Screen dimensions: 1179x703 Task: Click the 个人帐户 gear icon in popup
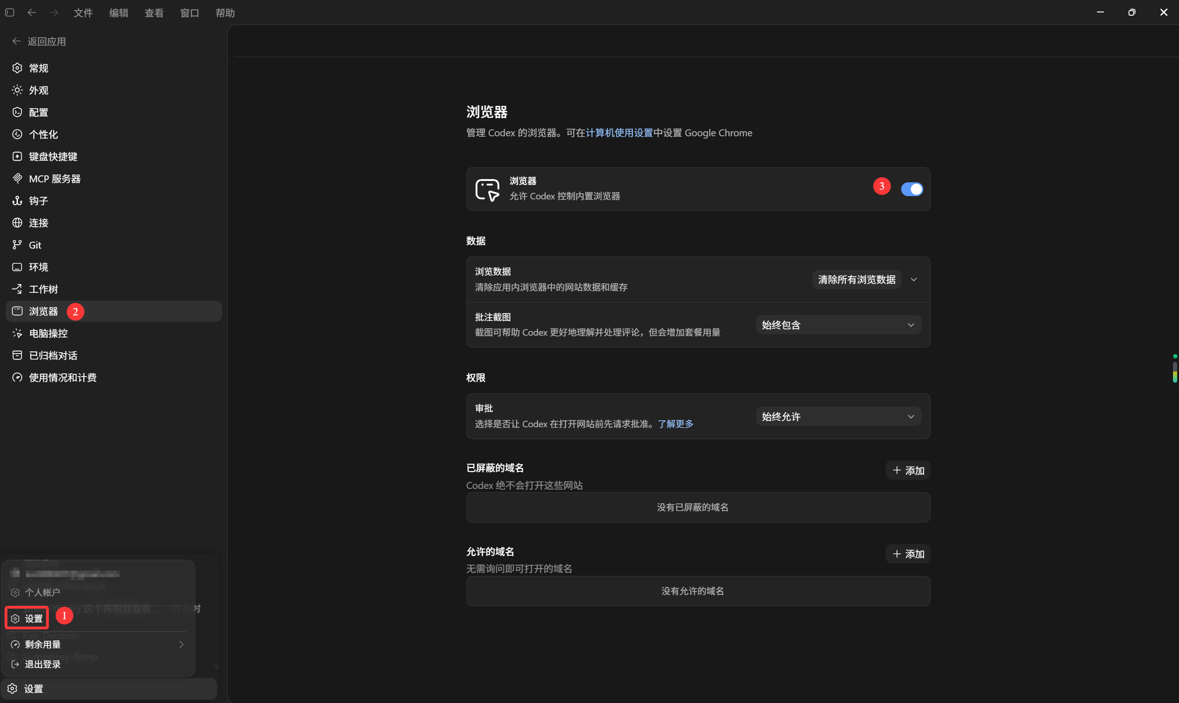(x=15, y=593)
